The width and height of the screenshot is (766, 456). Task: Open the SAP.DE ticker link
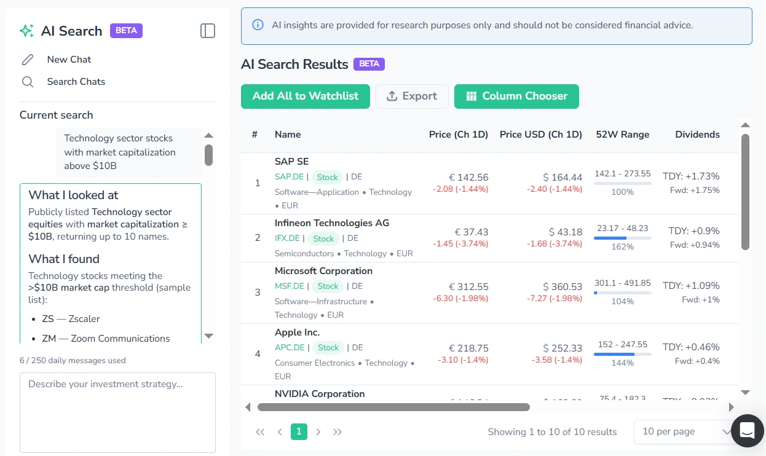click(x=288, y=176)
